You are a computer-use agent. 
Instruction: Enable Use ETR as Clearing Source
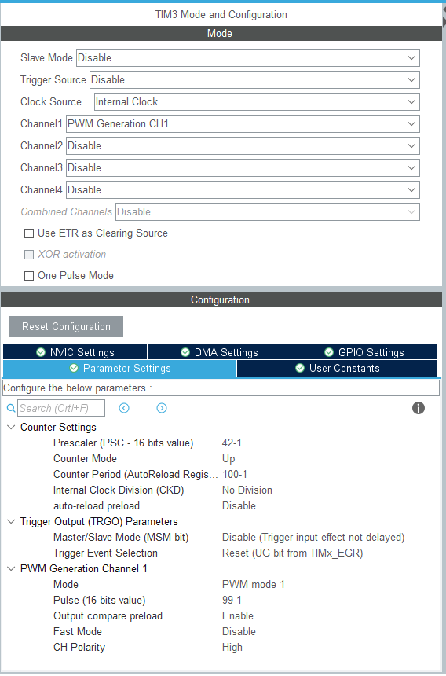29,233
